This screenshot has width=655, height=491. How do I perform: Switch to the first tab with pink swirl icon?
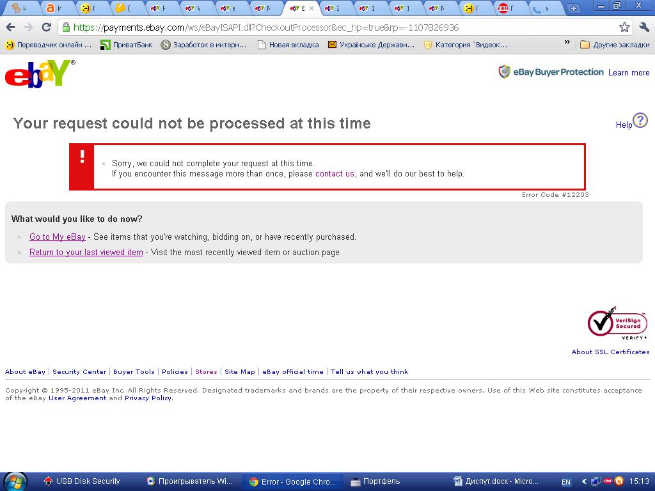pos(22,8)
